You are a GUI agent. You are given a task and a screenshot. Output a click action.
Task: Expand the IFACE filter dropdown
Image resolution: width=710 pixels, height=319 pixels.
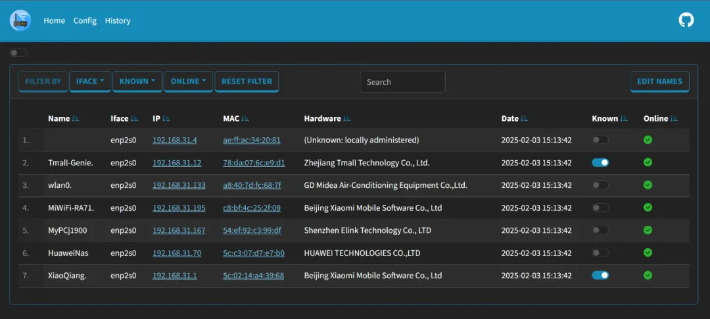click(x=90, y=81)
